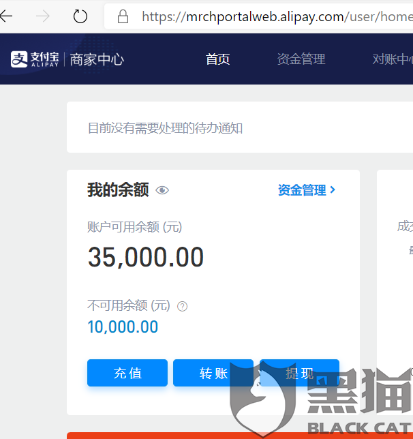Image resolution: width=413 pixels, height=439 pixels.
Task: Follow the blue 资金管理 link in the balance card
Action: click(x=307, y=190)
